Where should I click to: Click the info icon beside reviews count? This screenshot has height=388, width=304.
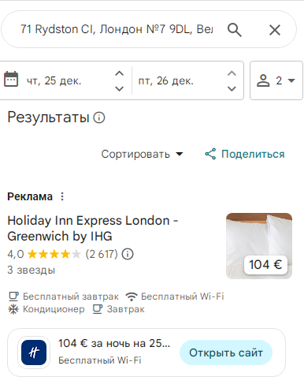(x=128, y=254)
